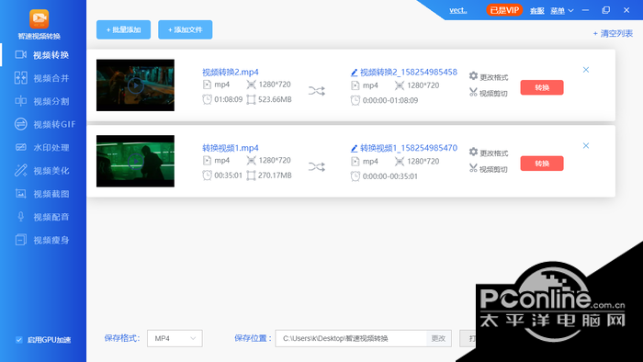Click 01:08:09 duration clock icon of 视频转换2
Image resolution: width=643 pixels, height=362 pixels.
[x=207, y=99]
